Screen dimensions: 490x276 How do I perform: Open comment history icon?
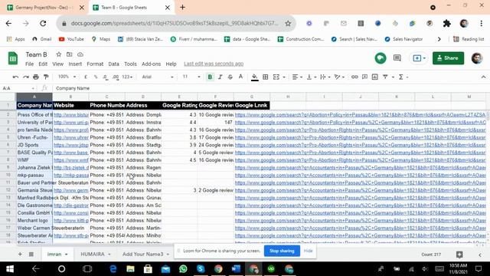[x=397, y=58]
